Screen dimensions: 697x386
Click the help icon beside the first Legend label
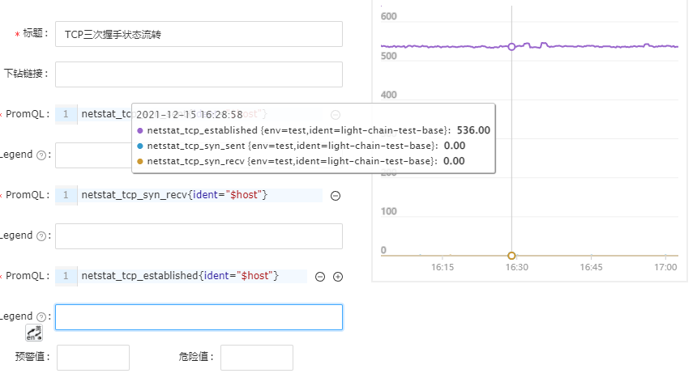41,155
